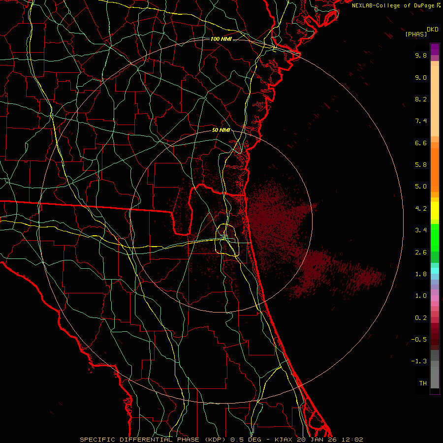
Task: Click the 3.4 legend value label
Action: click(421, 230)
